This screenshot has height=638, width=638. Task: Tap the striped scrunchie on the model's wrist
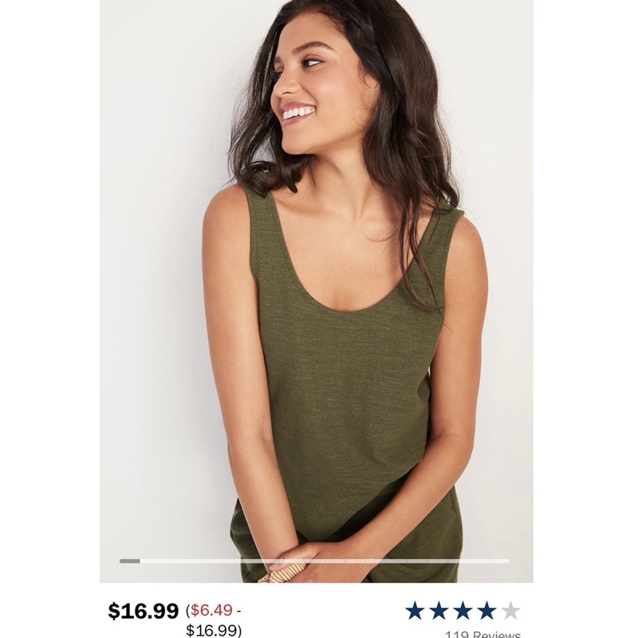tap(283, 573)
